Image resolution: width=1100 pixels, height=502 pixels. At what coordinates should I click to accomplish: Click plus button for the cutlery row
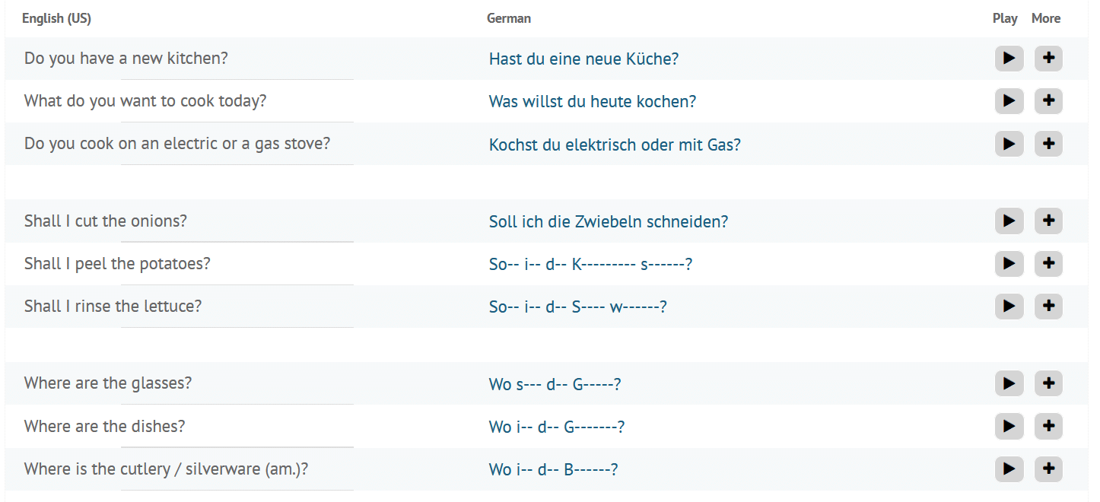click(1048, 469)
